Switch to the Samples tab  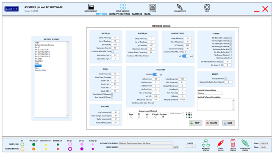click(x=137, y=14)
